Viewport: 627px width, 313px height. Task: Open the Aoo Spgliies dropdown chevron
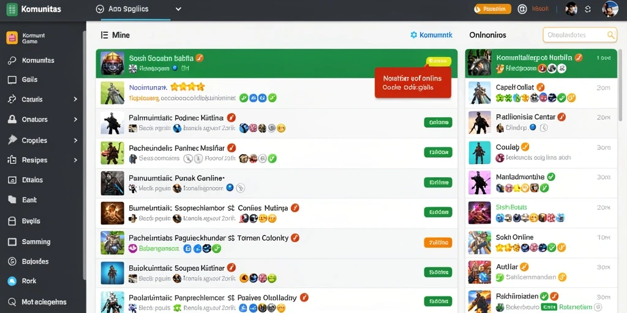[178, 9]
